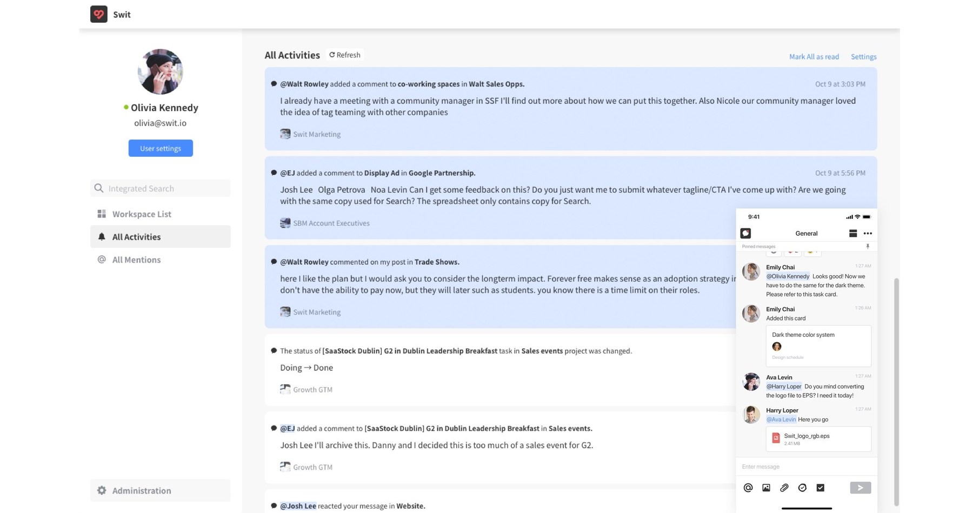Viewport: 979px width, 513px height.
Task: Attach a file using the paperclip icon
Action: 784,487
